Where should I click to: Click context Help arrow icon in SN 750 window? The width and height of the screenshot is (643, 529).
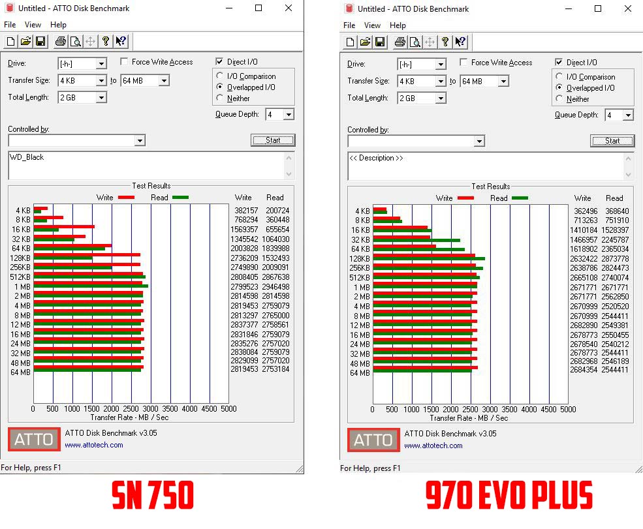[x=121, y=41]
